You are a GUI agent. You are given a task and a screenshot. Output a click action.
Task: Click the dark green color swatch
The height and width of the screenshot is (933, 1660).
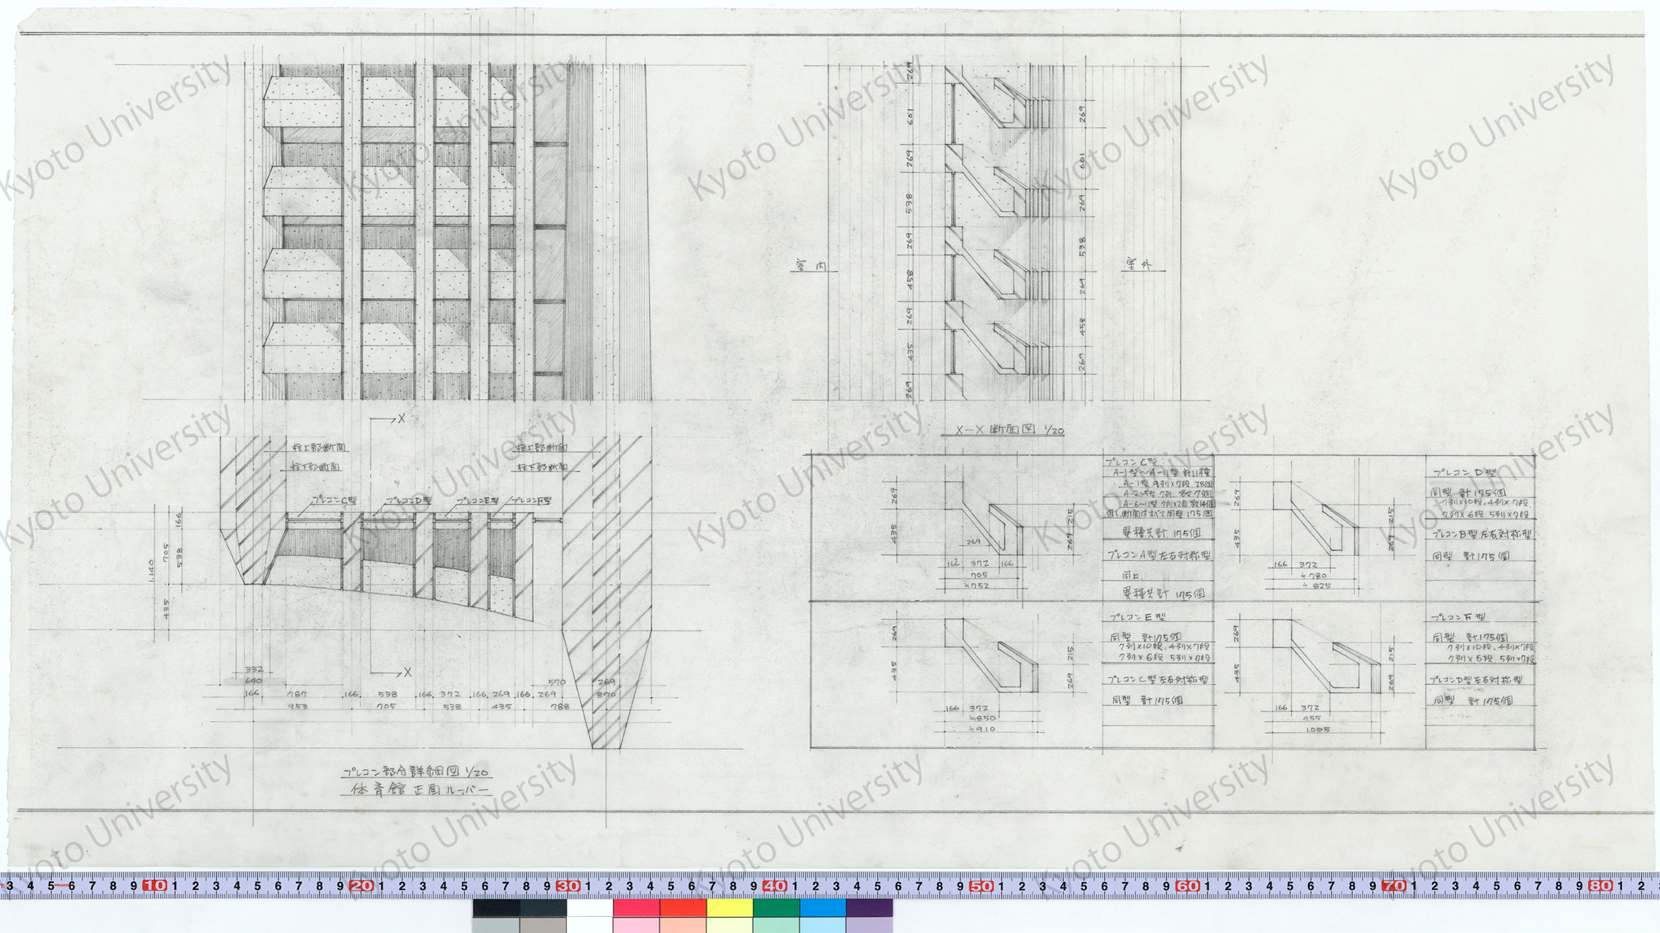pyautogui.click(x=776, y=907)
